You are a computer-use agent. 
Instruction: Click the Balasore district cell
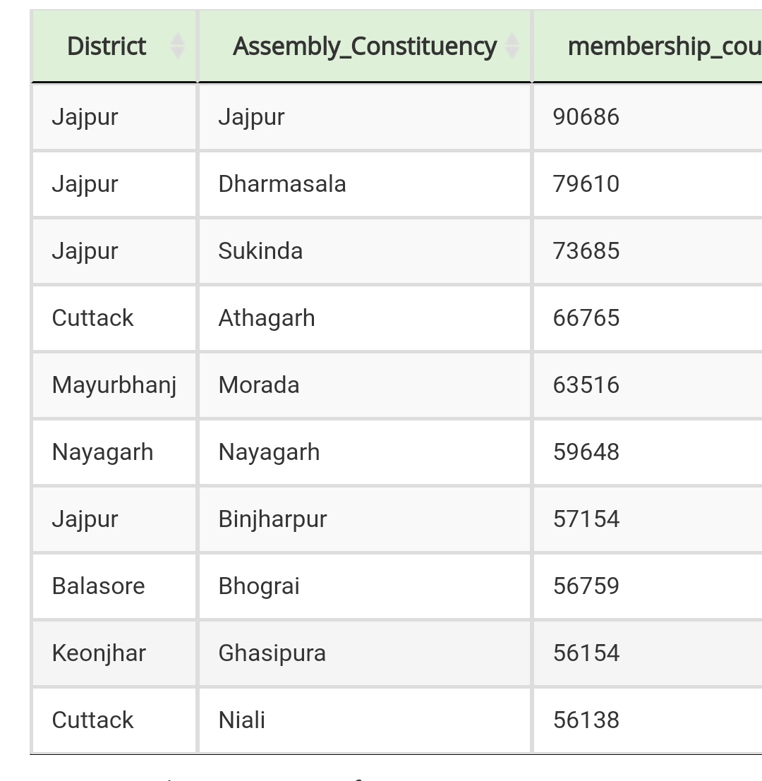click(x=98, y=586)
